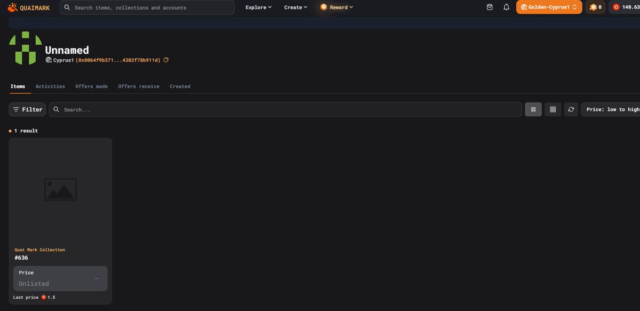This screenshot has height=311, width=640.
Task: Switch to the Offers receive tab
Action: click(139, 86)
